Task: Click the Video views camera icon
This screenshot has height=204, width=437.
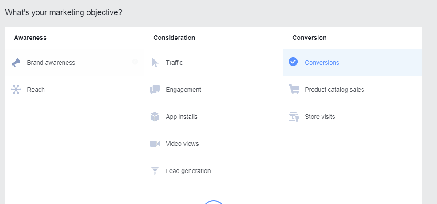Action: click(x=155, y=144)
